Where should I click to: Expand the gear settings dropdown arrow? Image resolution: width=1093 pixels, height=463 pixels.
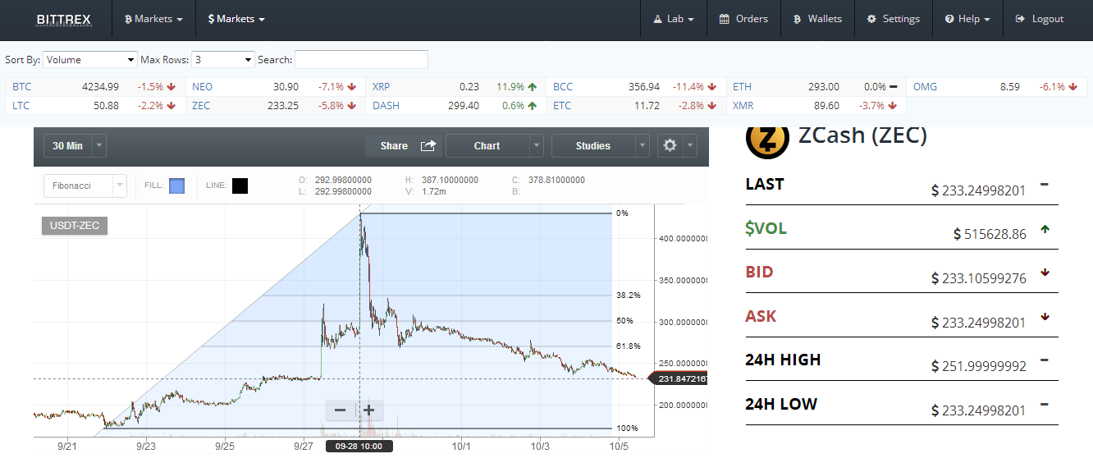[x=690, y=146]
